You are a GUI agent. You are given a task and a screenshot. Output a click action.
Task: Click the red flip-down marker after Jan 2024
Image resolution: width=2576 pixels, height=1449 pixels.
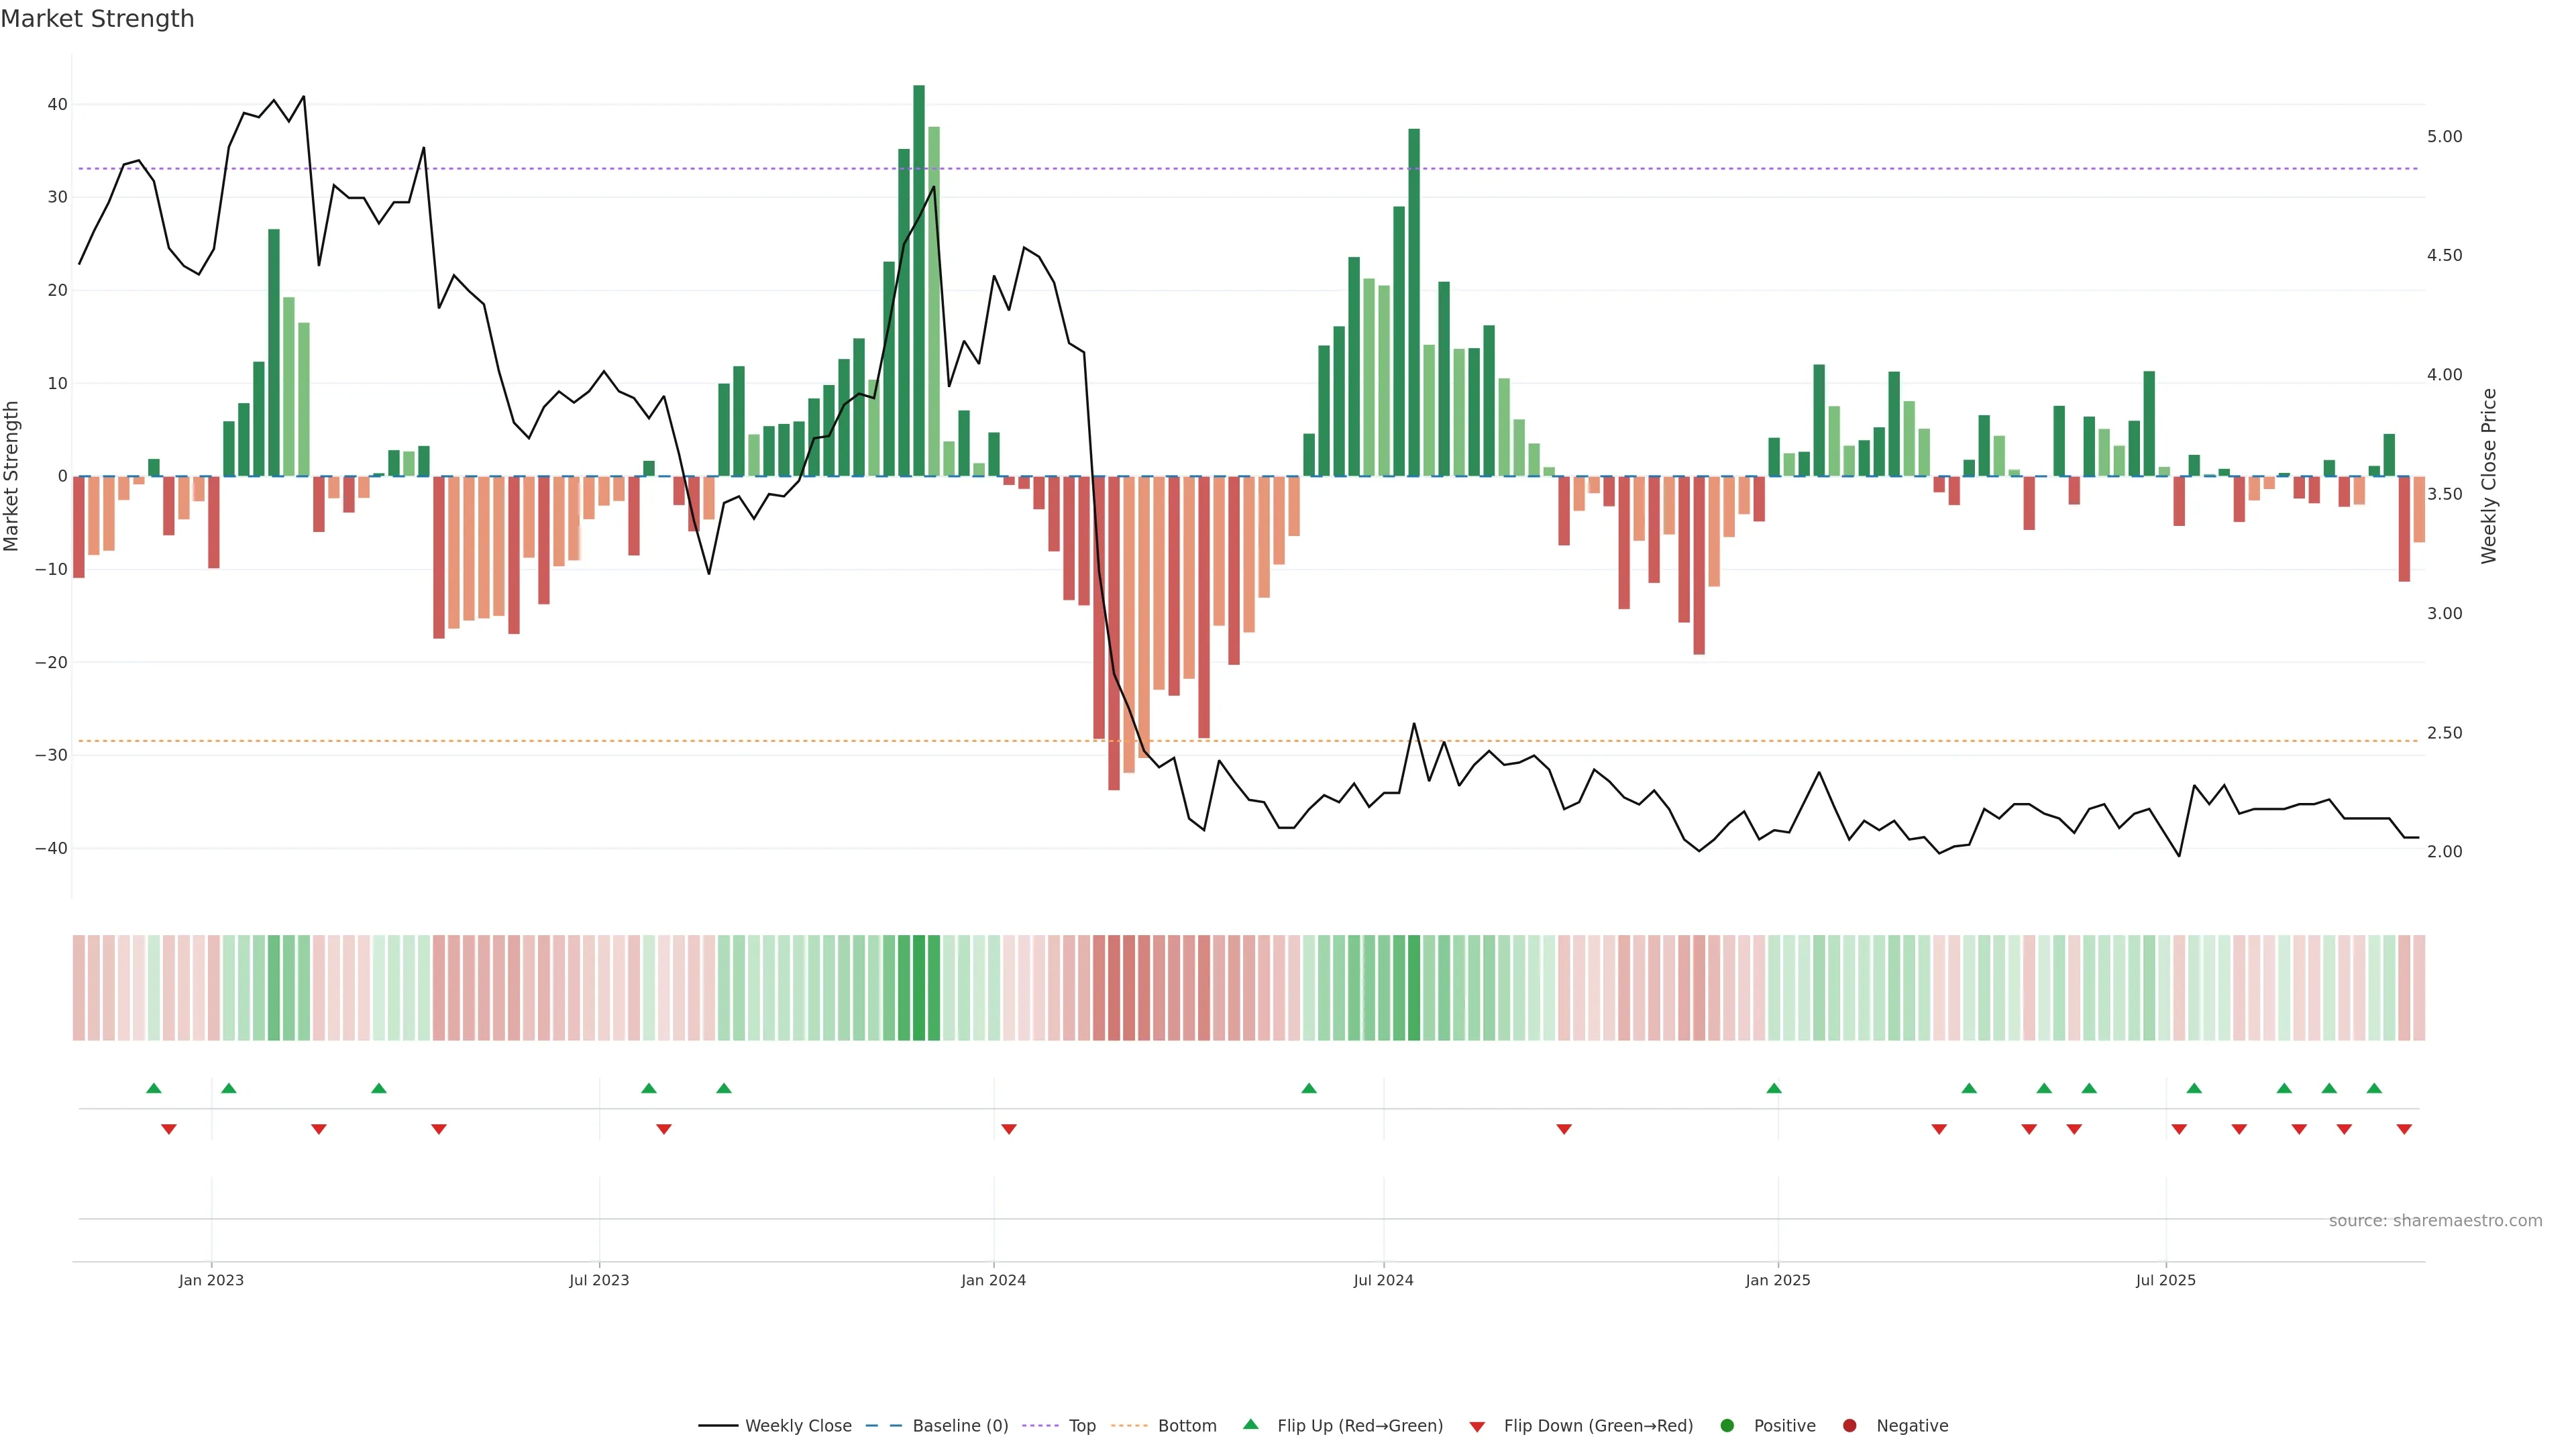[1009, 1129]
